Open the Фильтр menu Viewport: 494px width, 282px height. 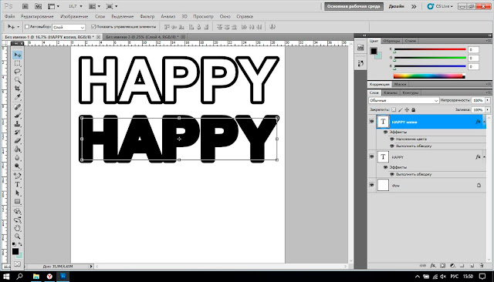click(147, 16)
